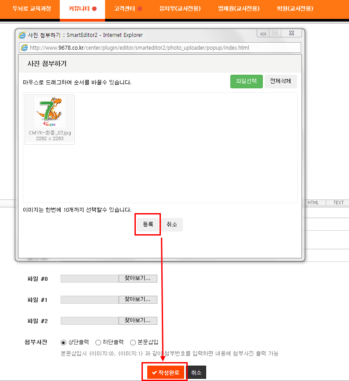Click the 등록 button in popup

click(x=148, y=225)
